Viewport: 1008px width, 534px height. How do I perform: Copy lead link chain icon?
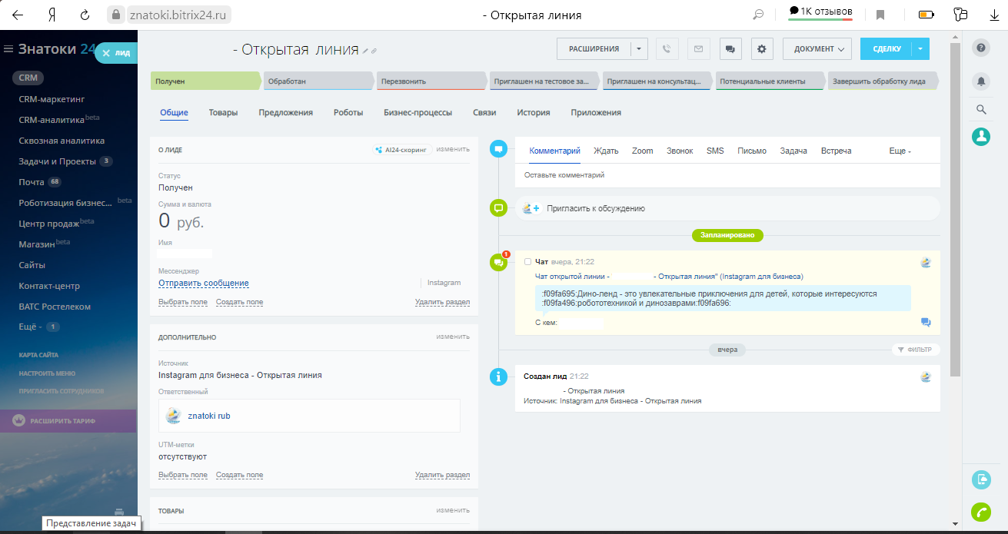tap(374, 51)
